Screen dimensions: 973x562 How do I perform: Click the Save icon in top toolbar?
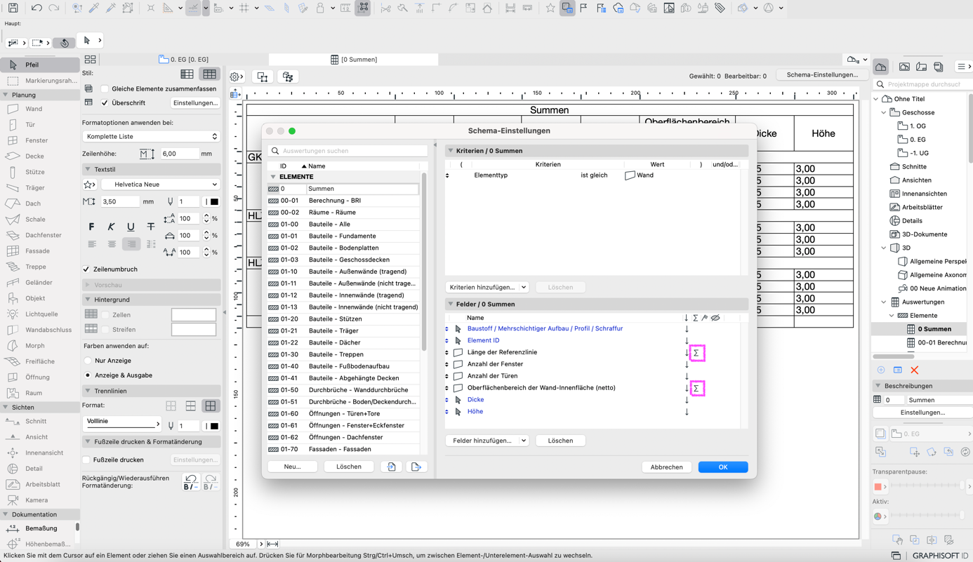[x=13, y=8]
